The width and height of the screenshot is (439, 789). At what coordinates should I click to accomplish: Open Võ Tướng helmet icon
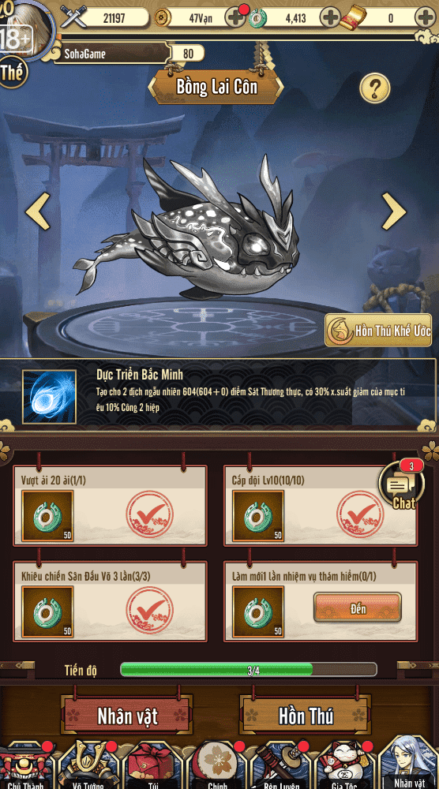tap(89, 765)
